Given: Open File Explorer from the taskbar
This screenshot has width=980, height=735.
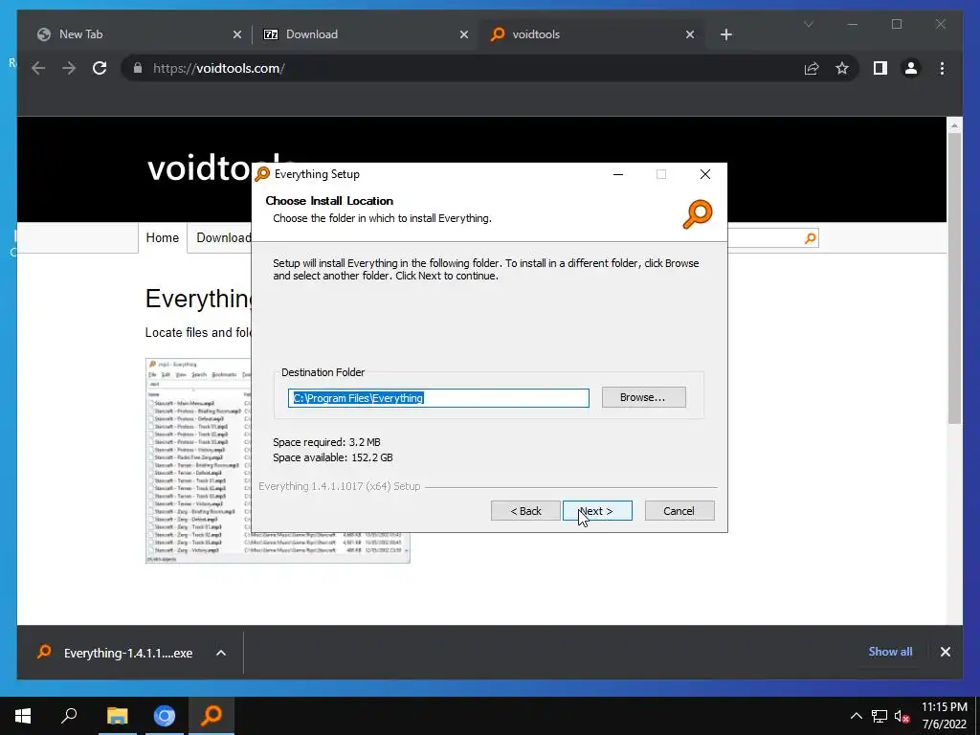Looking at the screenshot, I should pyautogui.click(x=117, y=716).
